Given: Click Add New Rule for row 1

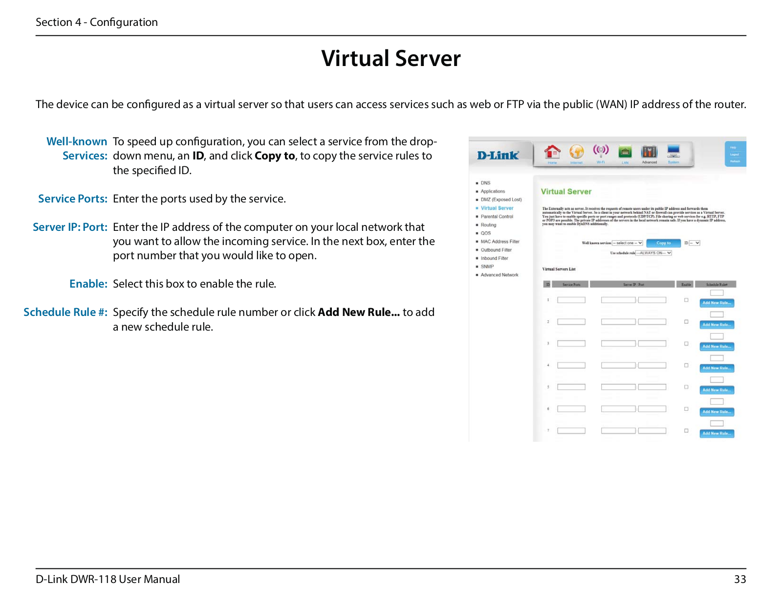Looking at the screenshot, I should (717, 303).
